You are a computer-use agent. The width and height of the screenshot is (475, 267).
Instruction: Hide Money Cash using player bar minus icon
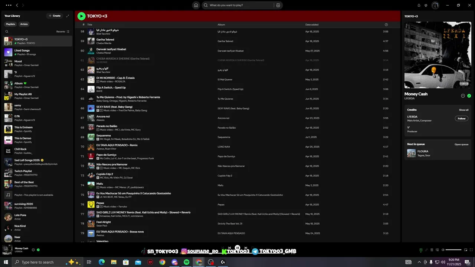[33, 250]
